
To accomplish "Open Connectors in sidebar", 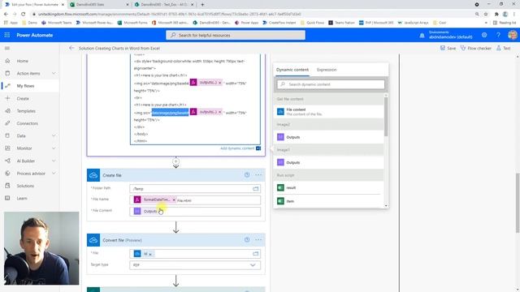I will (27, 123).
